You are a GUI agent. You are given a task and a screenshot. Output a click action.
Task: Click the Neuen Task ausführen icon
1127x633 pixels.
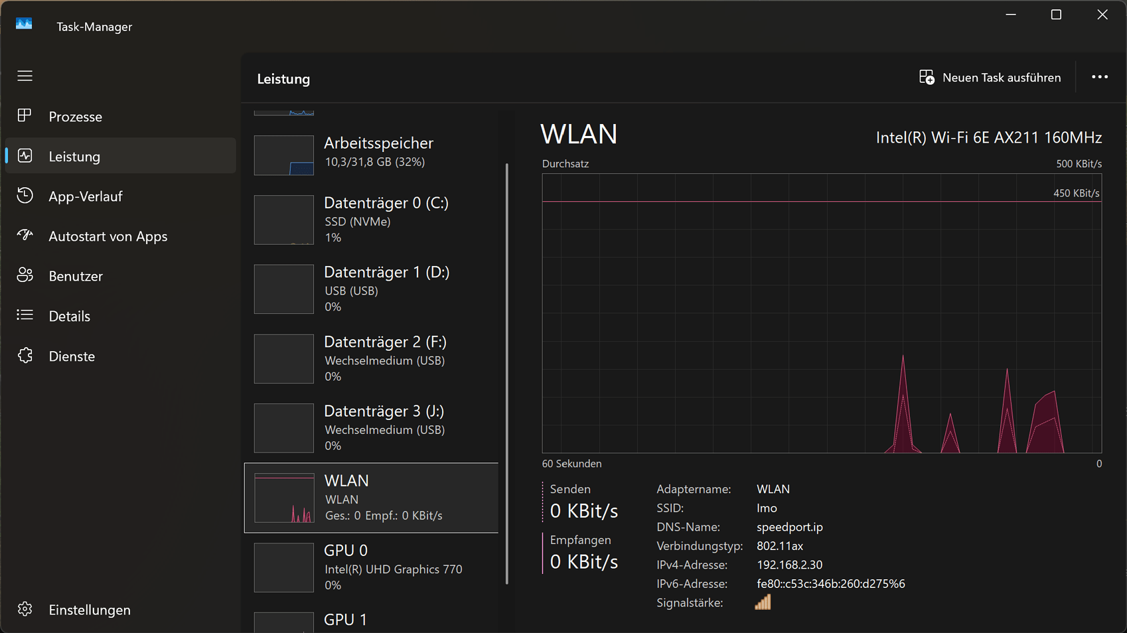tap(927, 77)
